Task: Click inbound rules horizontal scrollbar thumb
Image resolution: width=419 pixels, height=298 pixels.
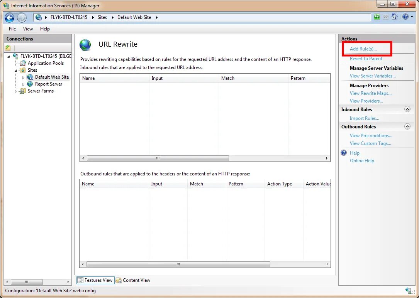Action: click(158, 158)
